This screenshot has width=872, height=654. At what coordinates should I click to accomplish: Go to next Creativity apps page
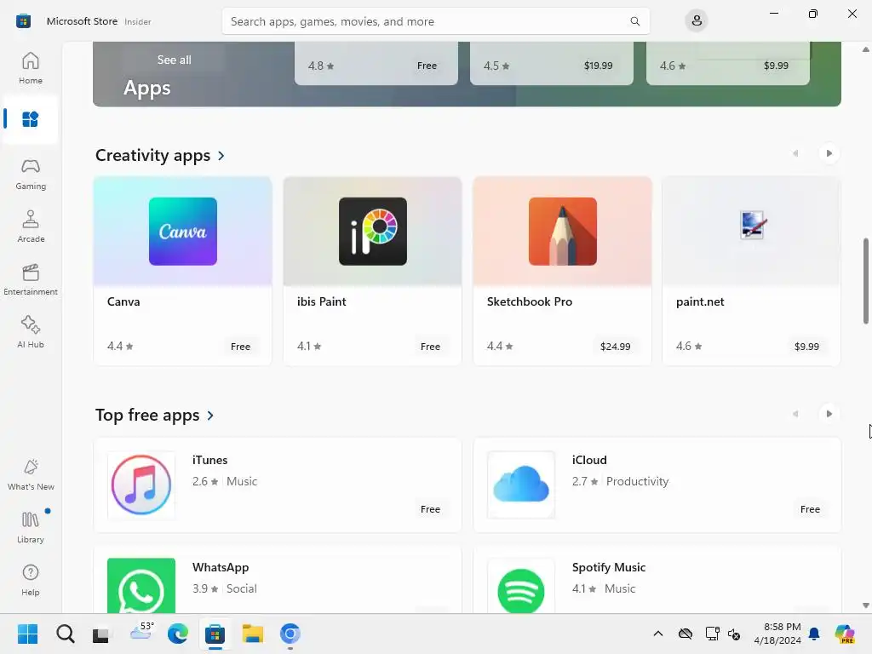coord(829,153)
